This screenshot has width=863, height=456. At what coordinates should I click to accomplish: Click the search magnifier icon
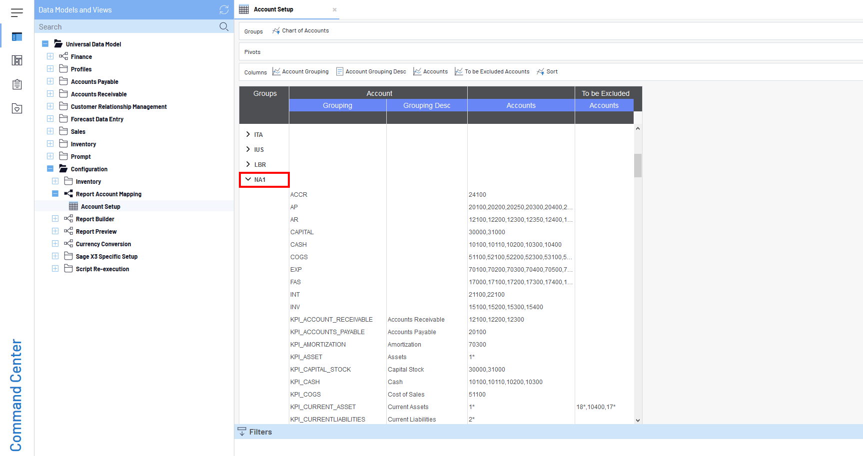224,26
